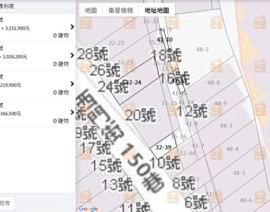Screen dimensions: 270x212
Task: Click 0 建物 under 366,500元 entry
Action: pos(61,121)
